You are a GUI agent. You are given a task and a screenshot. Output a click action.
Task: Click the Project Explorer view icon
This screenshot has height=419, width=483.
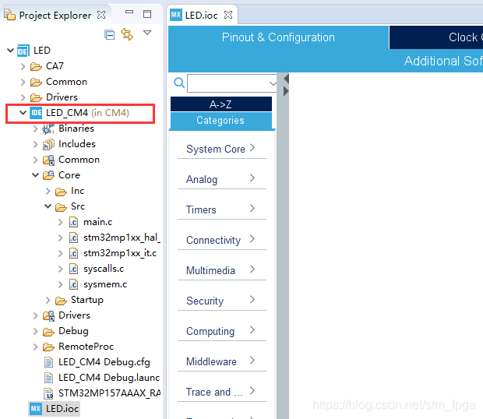[x=9, y=15]
